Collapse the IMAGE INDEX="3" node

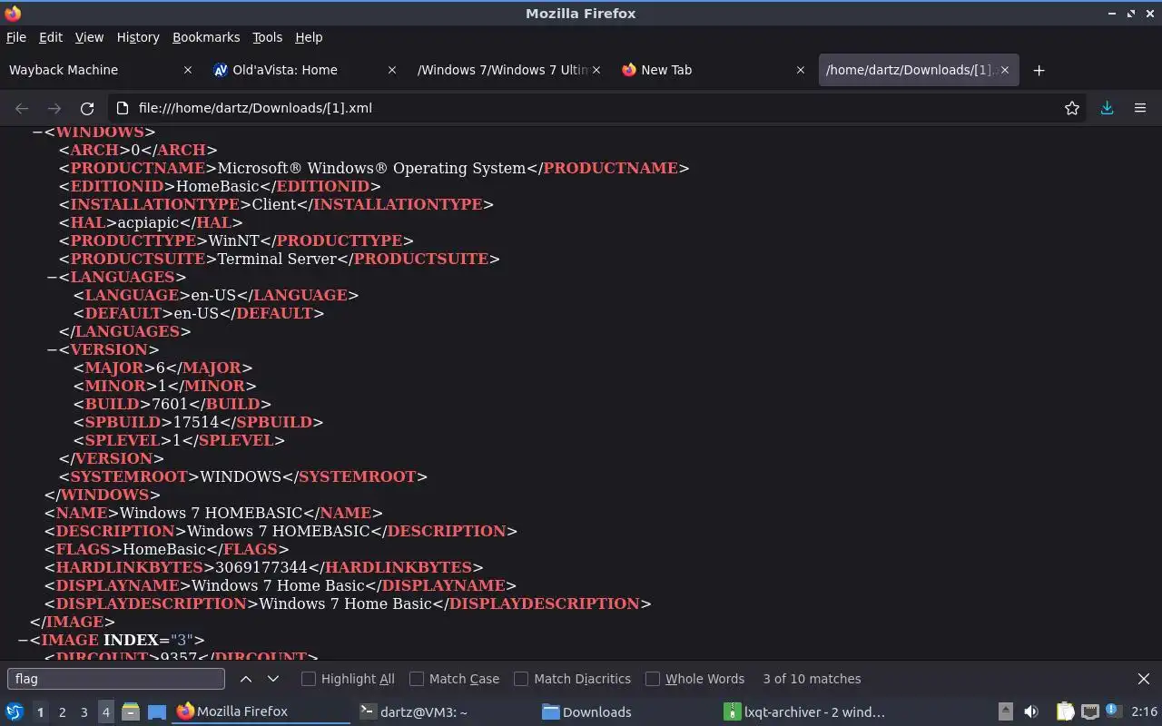[x=23, y=640]
